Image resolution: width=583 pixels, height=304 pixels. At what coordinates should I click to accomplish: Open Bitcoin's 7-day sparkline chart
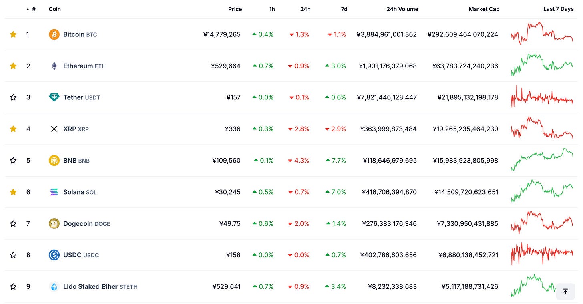click(x=542, y=33)
